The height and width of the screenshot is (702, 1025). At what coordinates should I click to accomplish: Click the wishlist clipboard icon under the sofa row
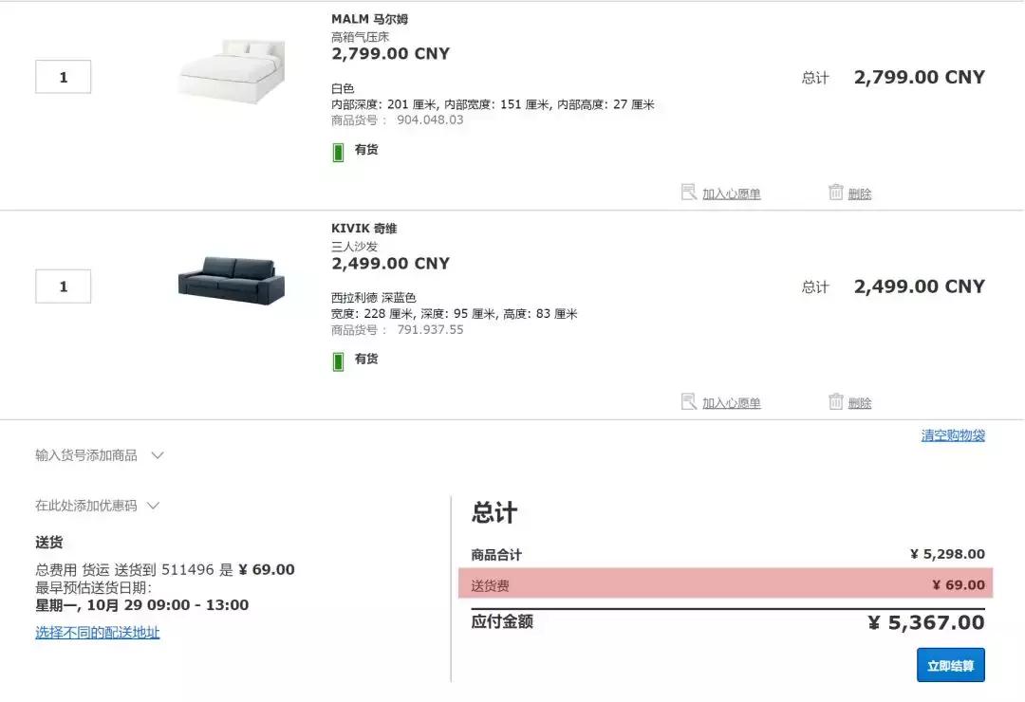(x=688, y=401)
